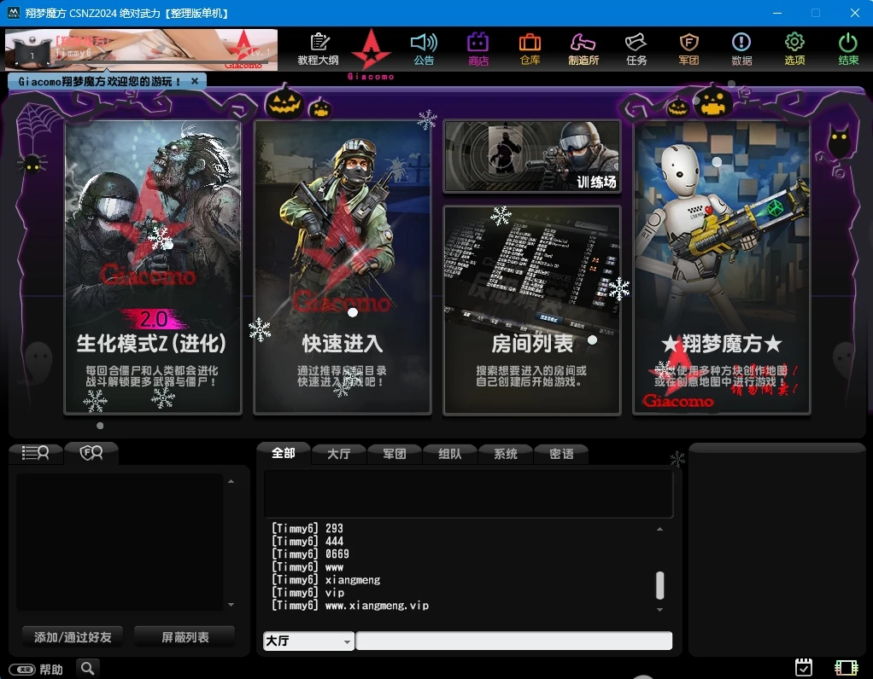Open the 商店 shop icon
873x679 pixels.
point(478,49)
